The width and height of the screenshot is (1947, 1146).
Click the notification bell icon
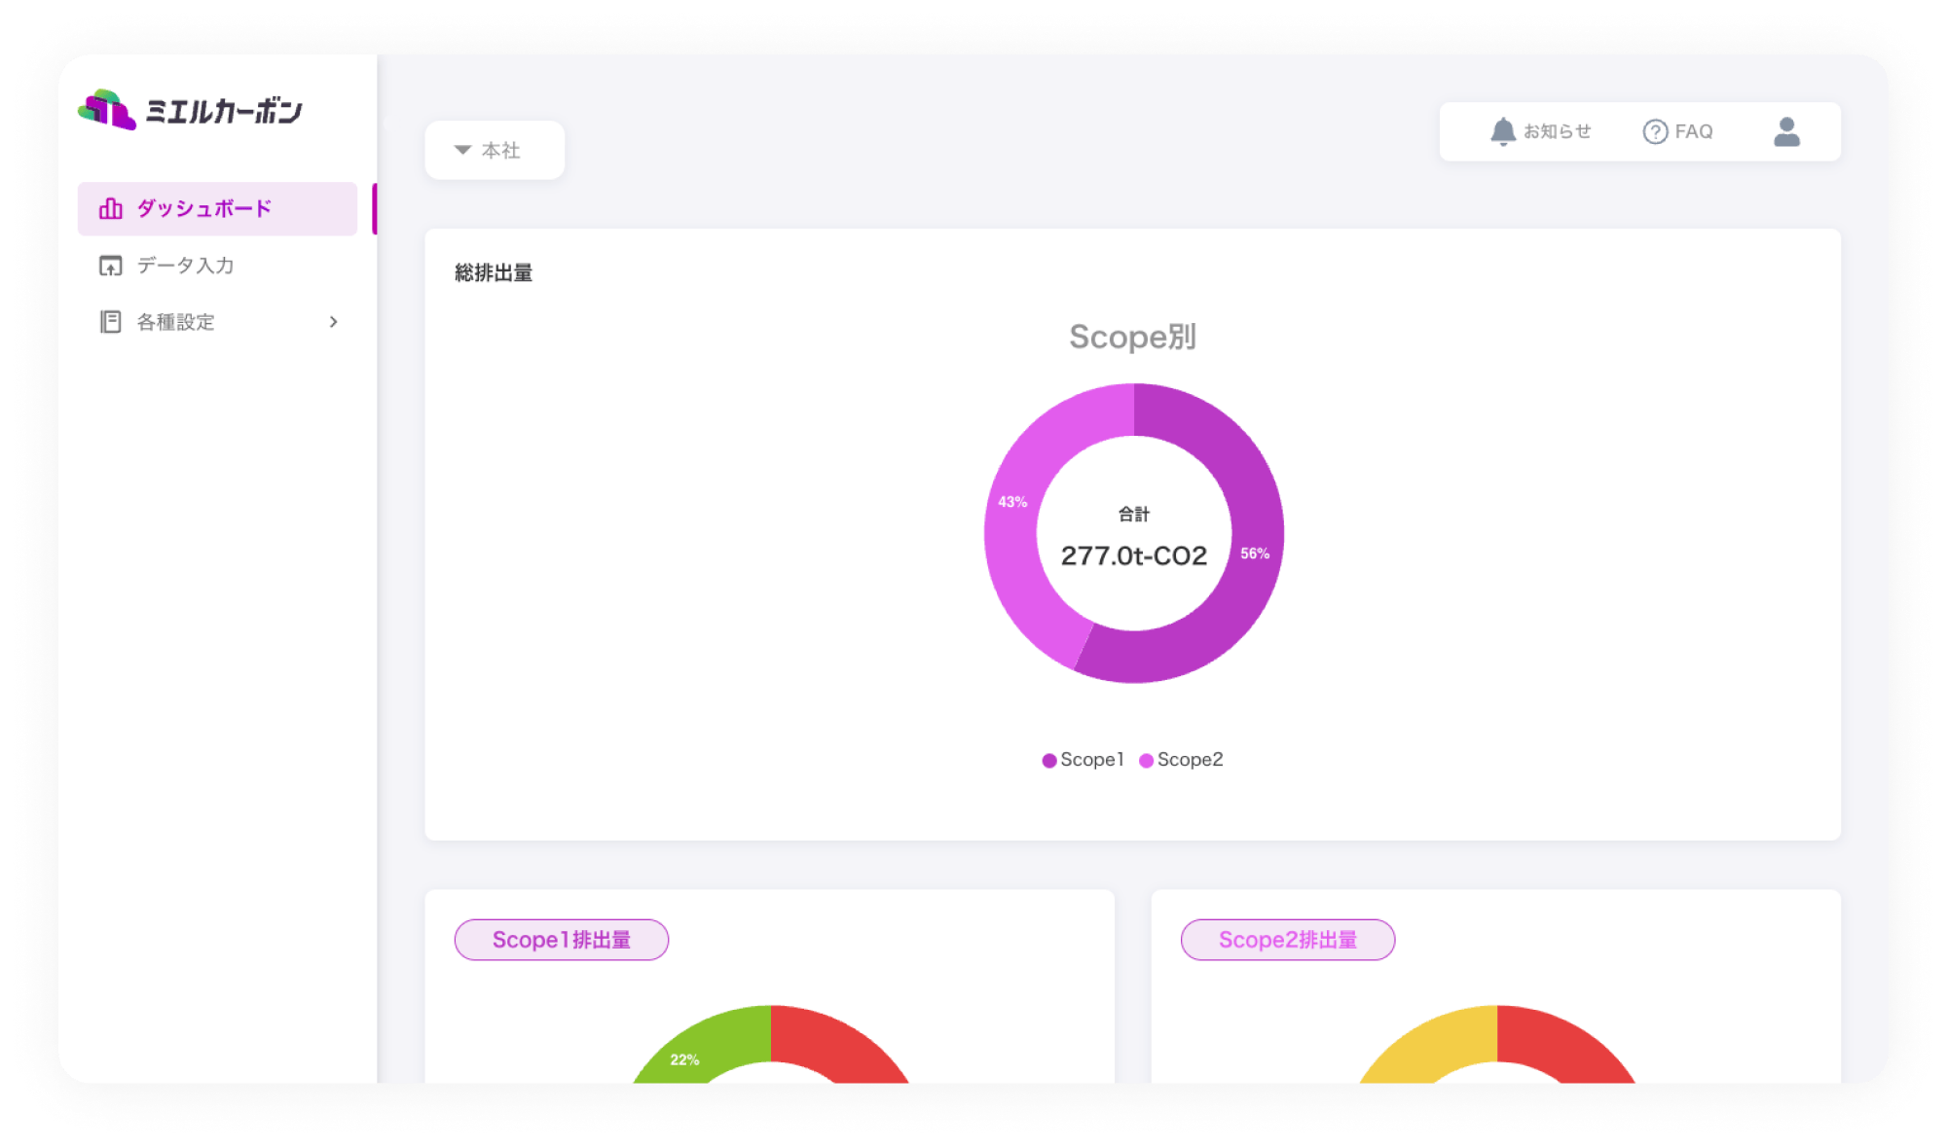coord(1503,131)
